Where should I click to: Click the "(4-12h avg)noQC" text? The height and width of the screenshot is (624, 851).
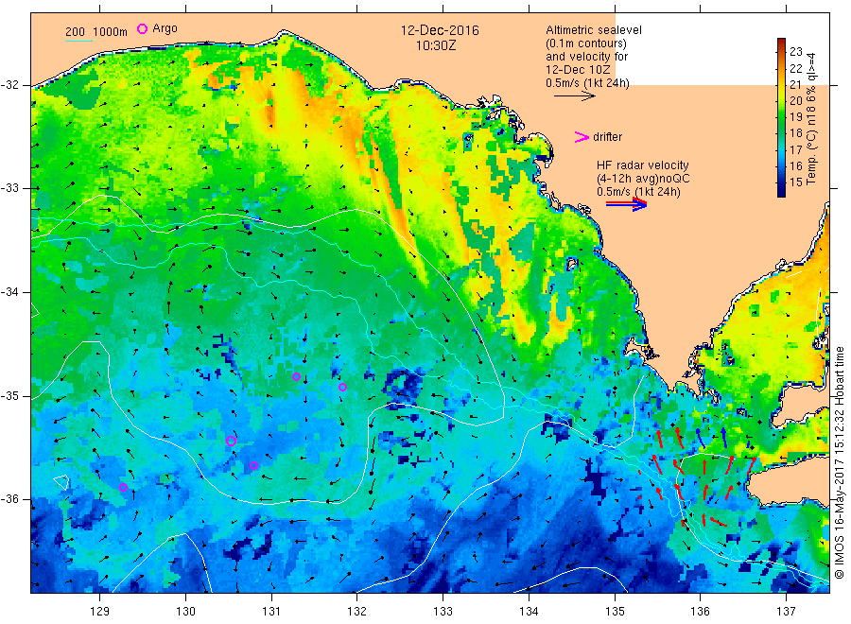tap(643, 179)
